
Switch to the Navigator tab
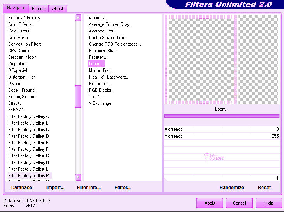pos(16,8)
